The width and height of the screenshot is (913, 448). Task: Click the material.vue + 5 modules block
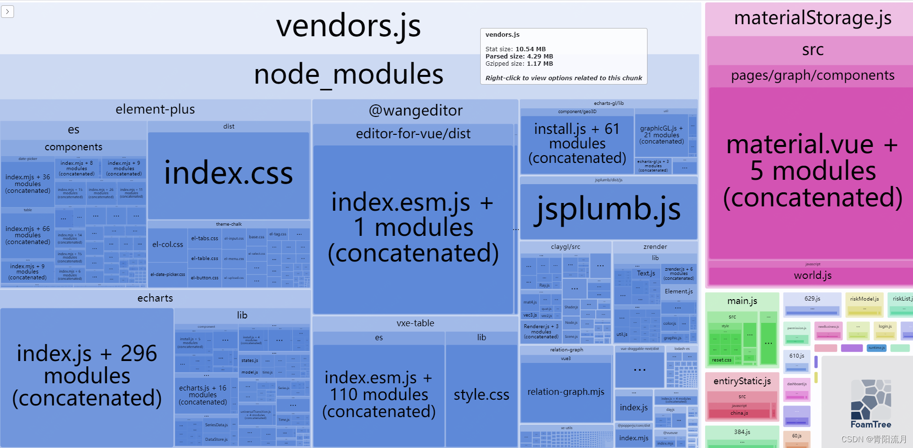click(x=812, y=171)
